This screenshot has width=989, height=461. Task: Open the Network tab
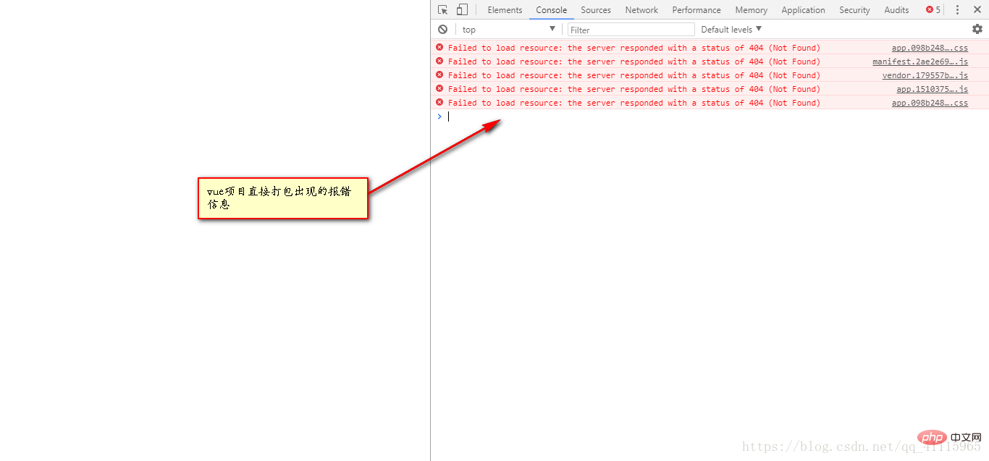pos(641,10)
